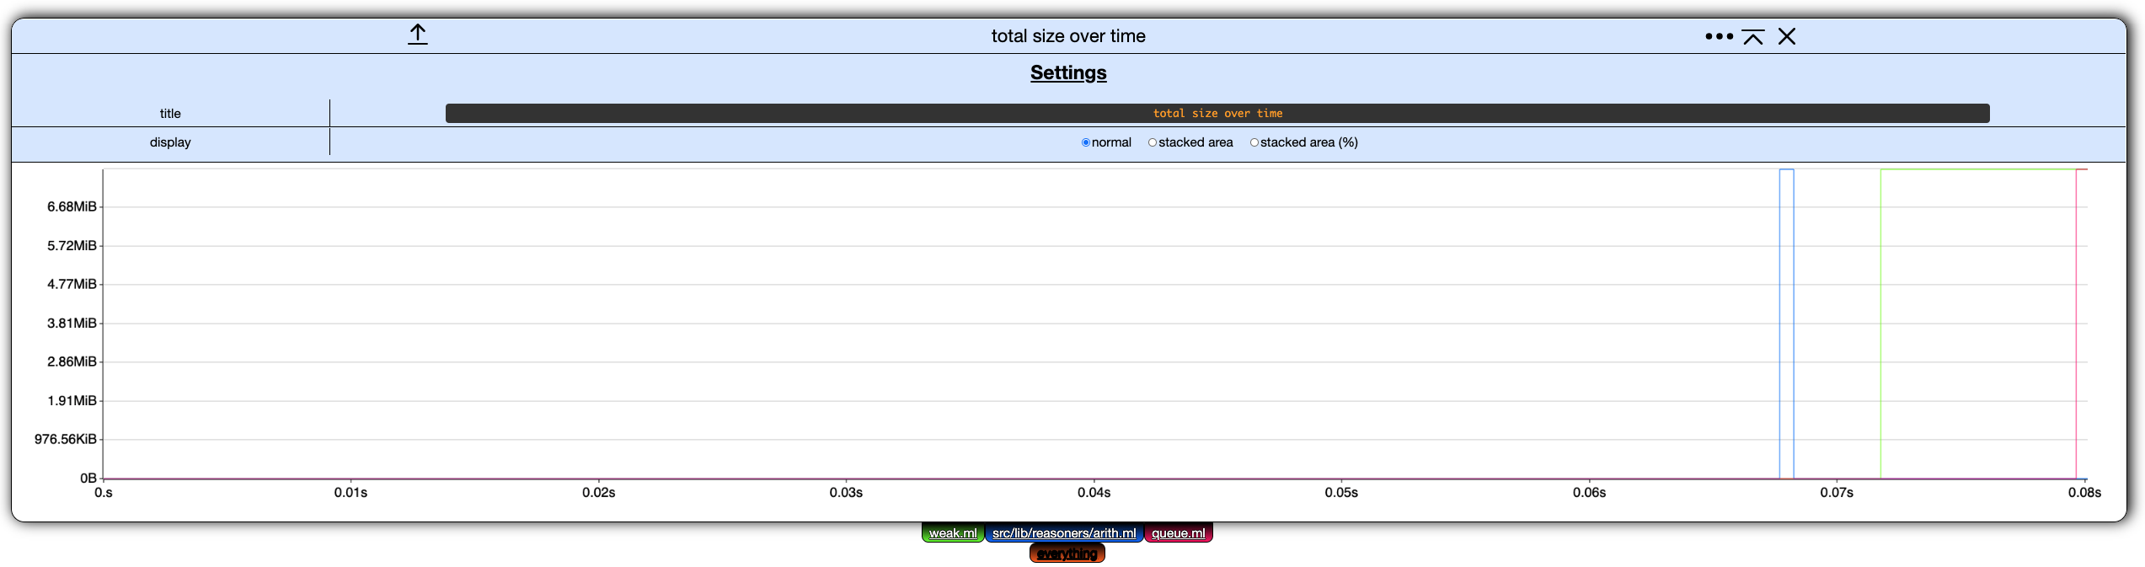
Task: Click the 0.01s x-axis tick label
Action: click(350, 493)
